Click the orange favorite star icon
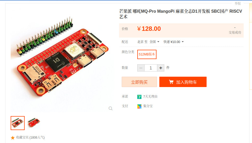This screenshot has width=252, height=143. [x=13, y=138]
